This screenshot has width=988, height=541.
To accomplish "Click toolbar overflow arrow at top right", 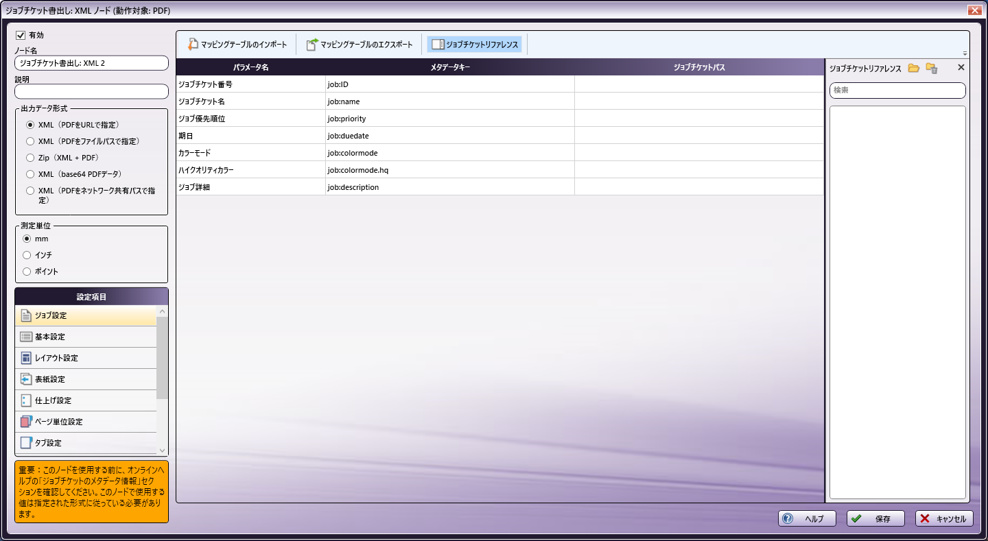I will coord(965,54).
